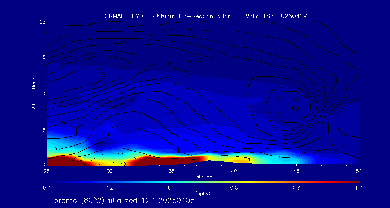This screenshot has width=390, height=208.
Task: Select the 0 tick on the altitude axis
Action: [44, 164]
